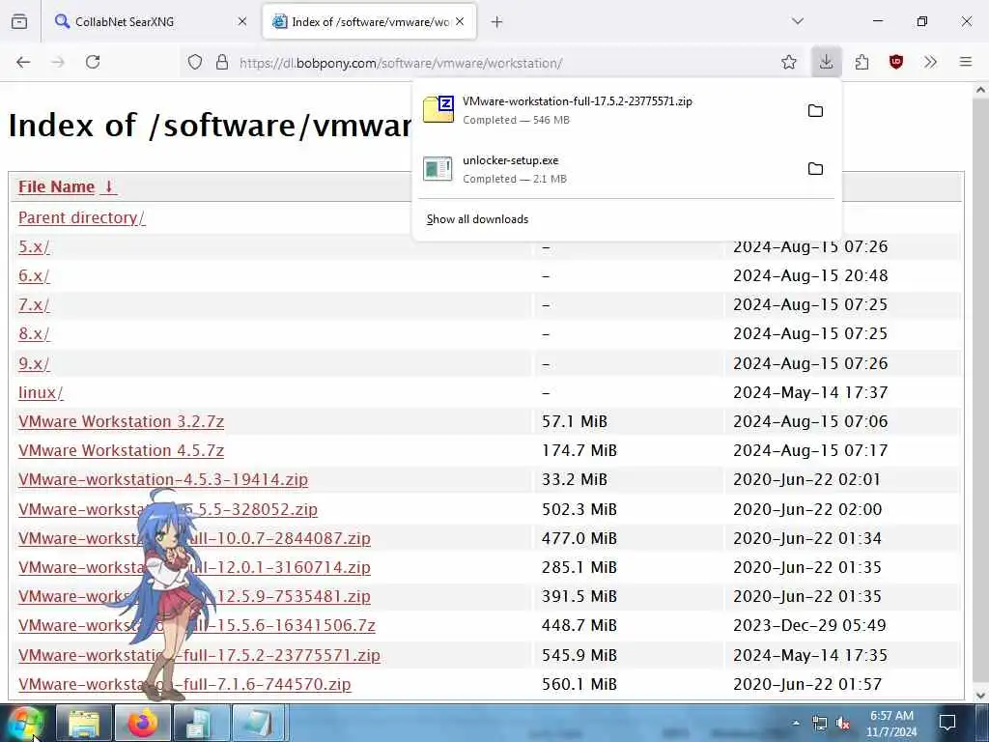Image resolution: width=989 pixels, height=742 pixels.
Task: Click the uBlock Origin shield icon
Action: 895,62
